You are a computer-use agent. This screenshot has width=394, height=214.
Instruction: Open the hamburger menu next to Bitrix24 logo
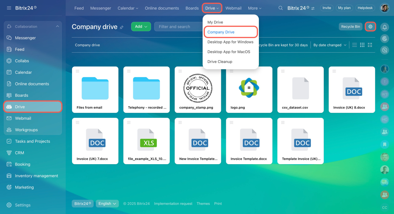click(9, 8)
